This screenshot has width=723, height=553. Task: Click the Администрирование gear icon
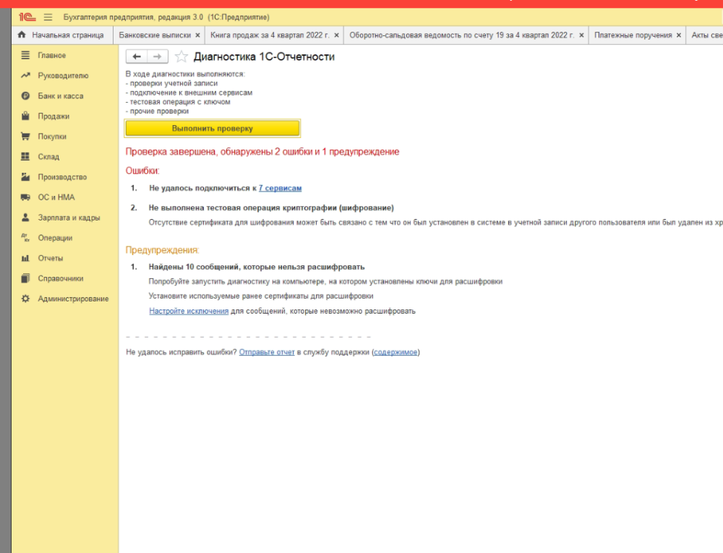tap(25, 298)
